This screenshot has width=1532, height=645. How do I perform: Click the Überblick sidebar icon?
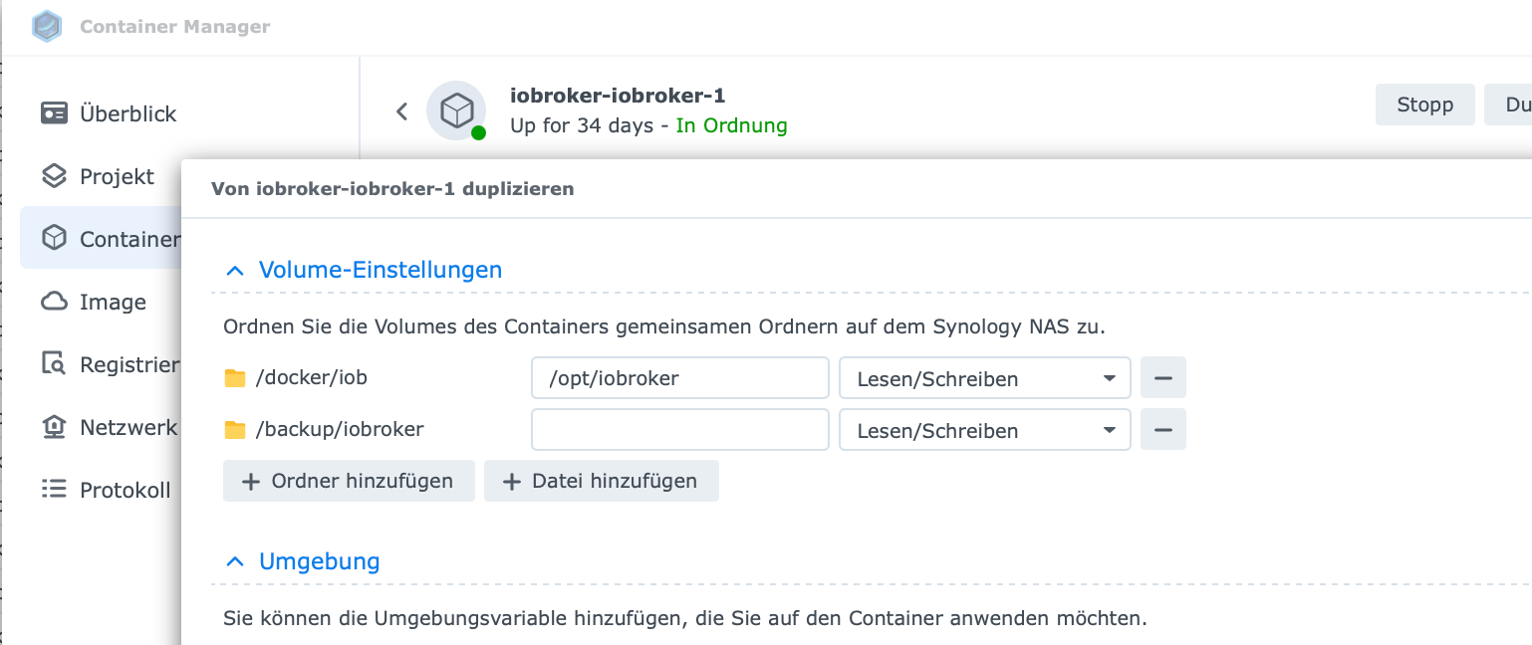coord(54,113)
